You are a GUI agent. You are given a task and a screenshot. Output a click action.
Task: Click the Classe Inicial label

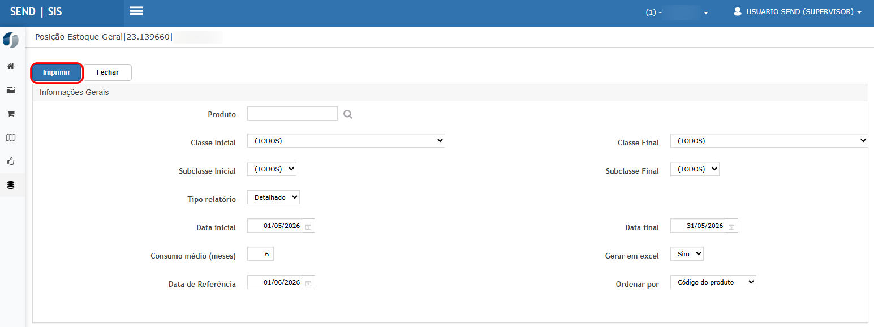pyautogui.click(x=213, y=143)
